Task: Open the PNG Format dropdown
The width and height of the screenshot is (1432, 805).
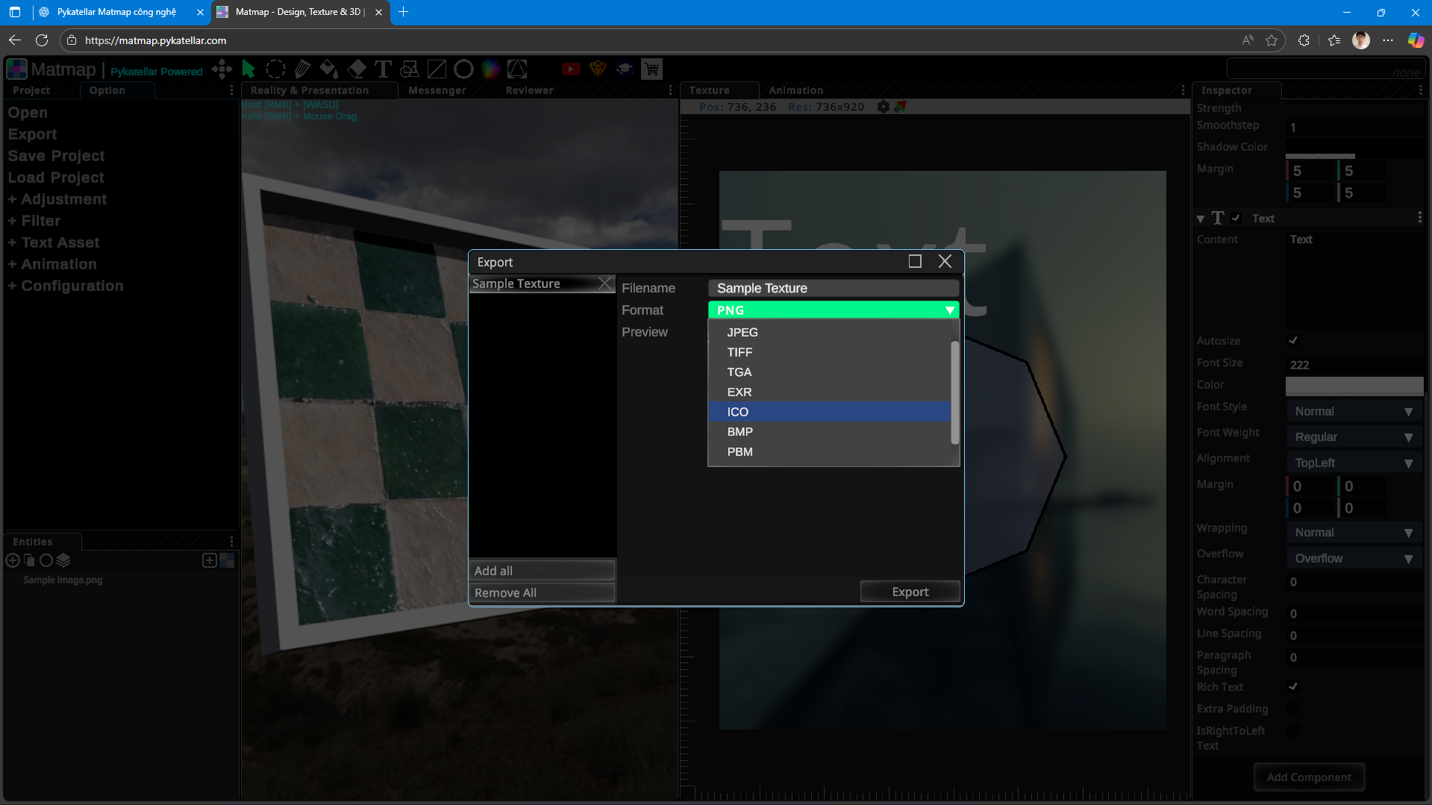Action: [833, 310]
